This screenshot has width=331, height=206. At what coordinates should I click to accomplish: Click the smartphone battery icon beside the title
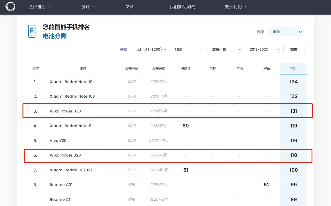(x=32, y=32)
